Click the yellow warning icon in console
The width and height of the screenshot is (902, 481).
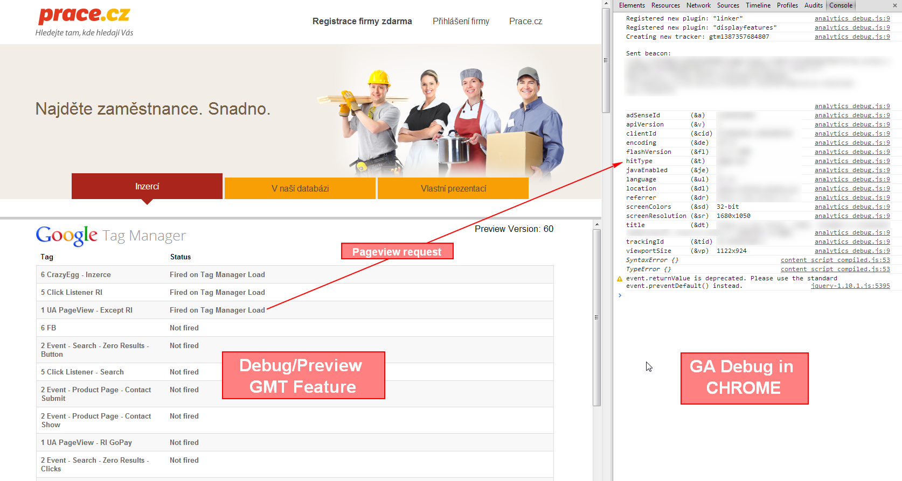click(620, 279)
